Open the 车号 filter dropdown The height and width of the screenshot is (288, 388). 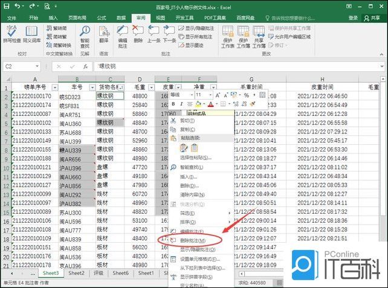[92, 88]
